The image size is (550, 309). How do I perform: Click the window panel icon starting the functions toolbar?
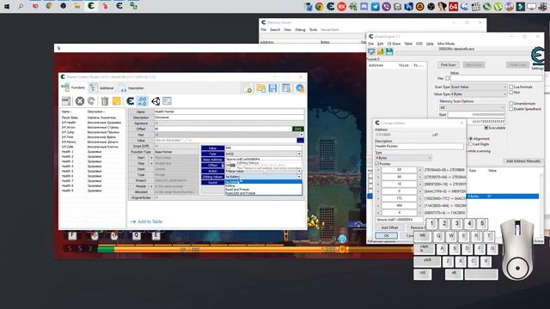(66, 101)
